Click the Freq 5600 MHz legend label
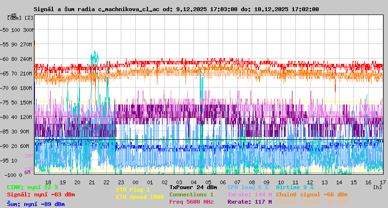The height and width of the screenshot is (208, 388). [x=191, y=202]
